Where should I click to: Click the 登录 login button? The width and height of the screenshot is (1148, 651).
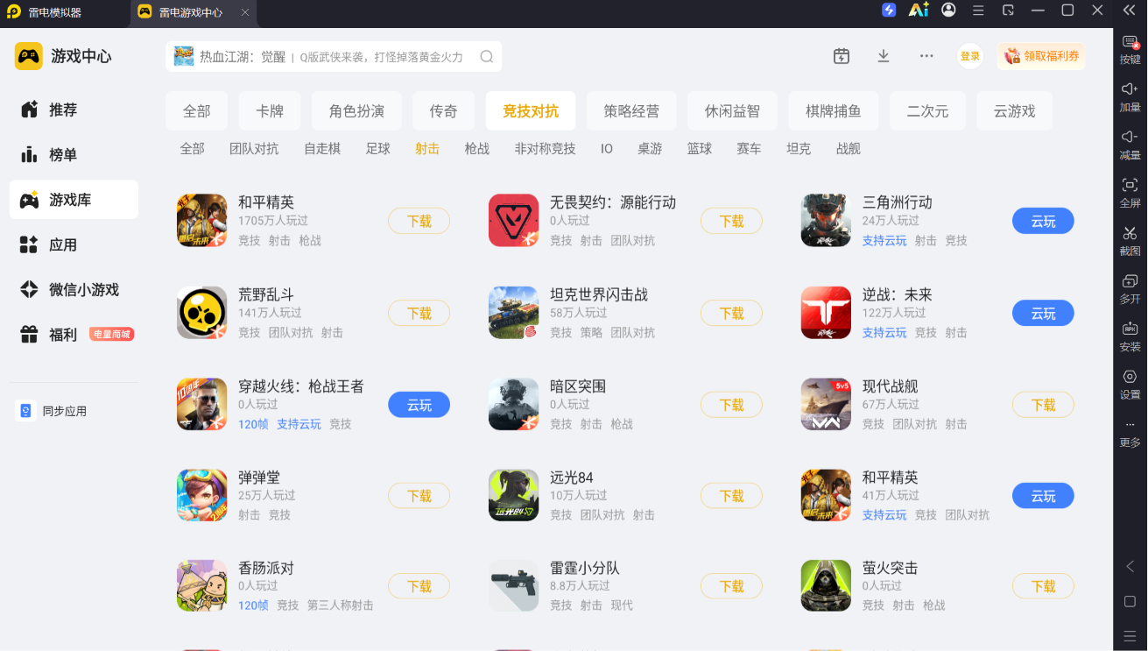click(970, 56)
